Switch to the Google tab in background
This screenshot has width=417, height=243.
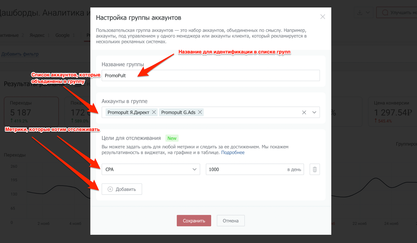(x=63, y=35)
